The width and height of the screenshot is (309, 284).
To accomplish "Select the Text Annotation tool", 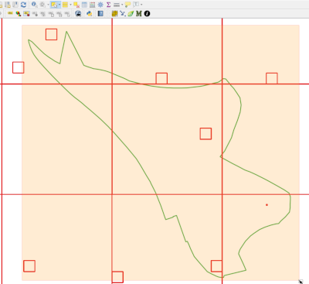I will [x=136, y=5].
